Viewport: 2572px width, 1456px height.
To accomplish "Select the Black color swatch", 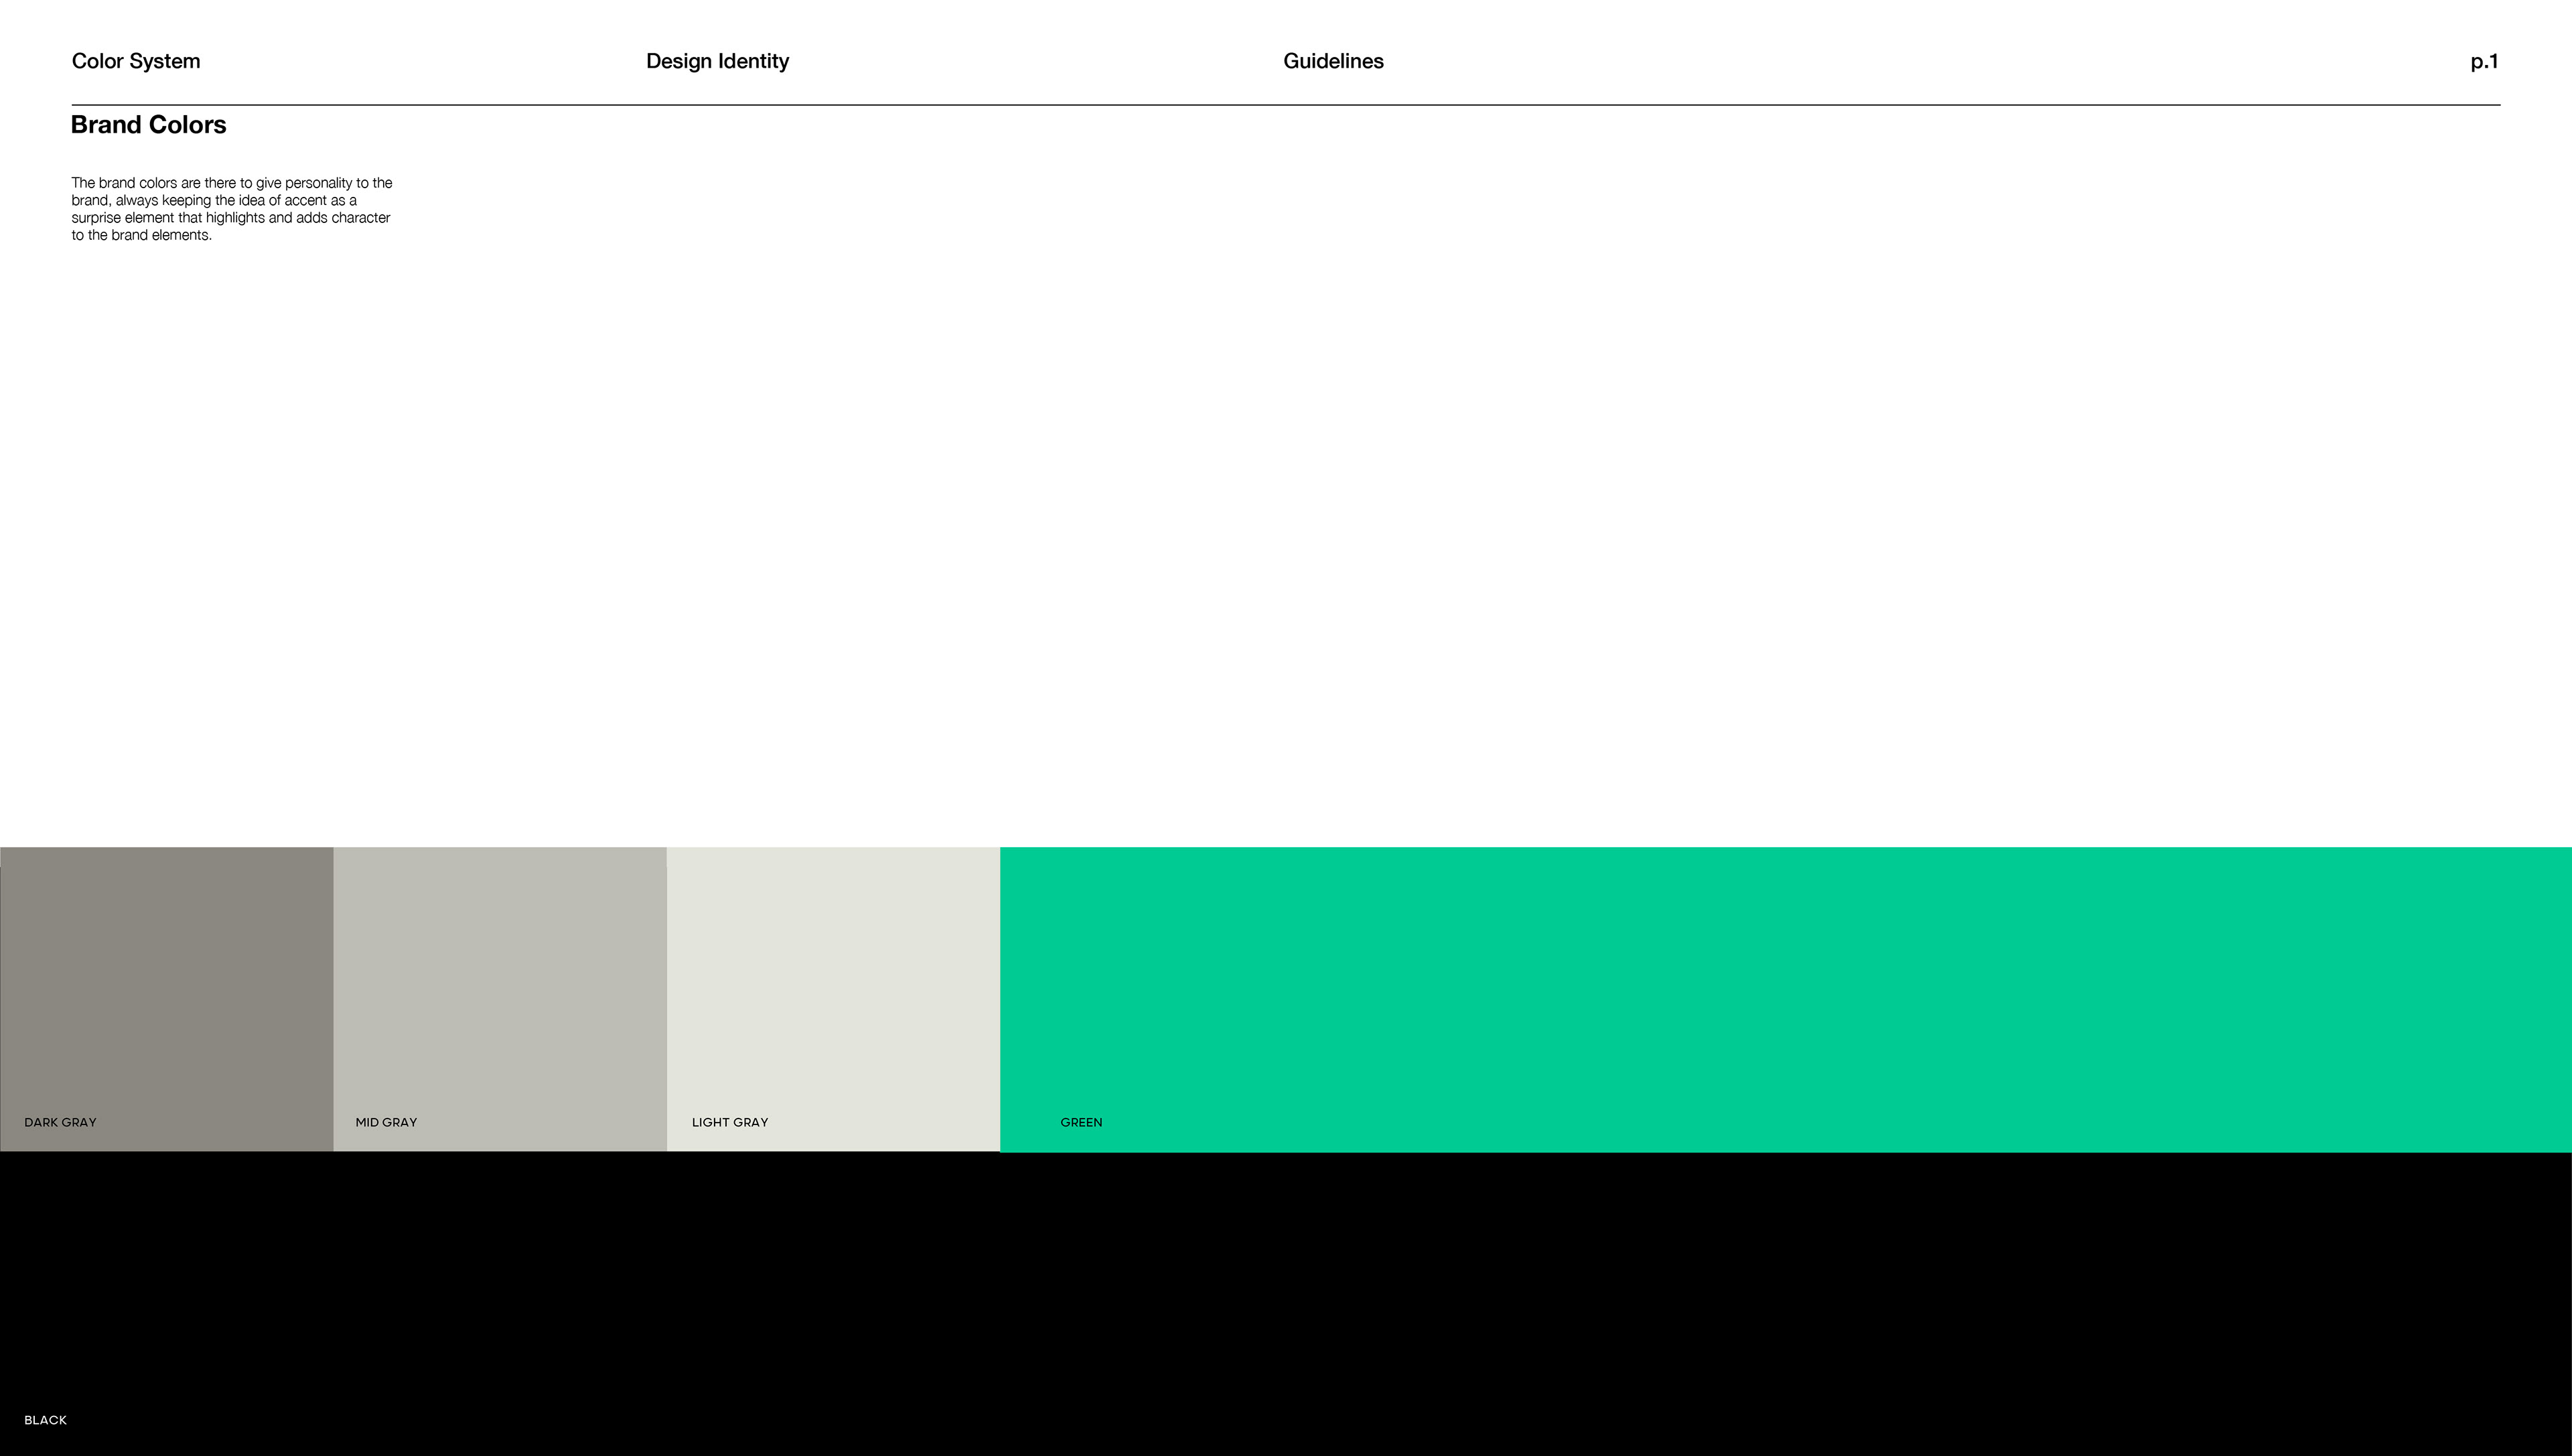I will [x=1286, y=1304].
